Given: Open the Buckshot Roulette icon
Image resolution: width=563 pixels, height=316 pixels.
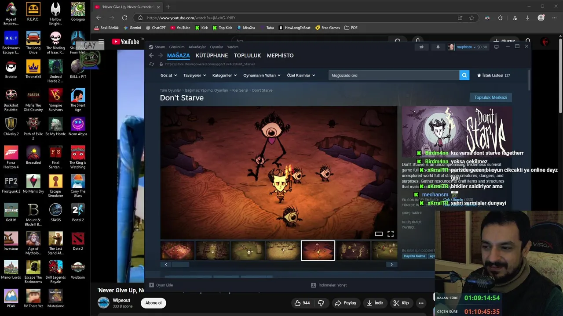Looking at the screenshot, I should (11, 100).
